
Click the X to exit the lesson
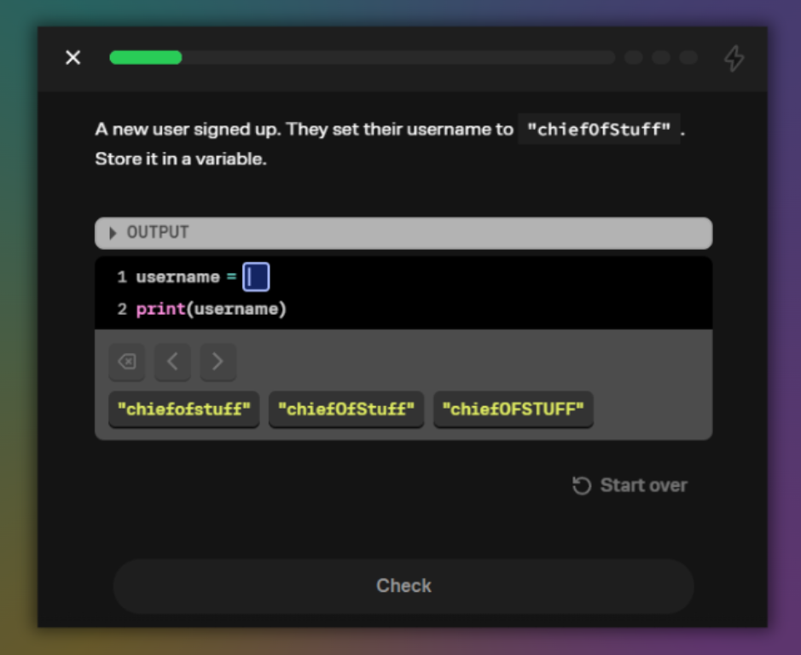click(x=73, y=57)
